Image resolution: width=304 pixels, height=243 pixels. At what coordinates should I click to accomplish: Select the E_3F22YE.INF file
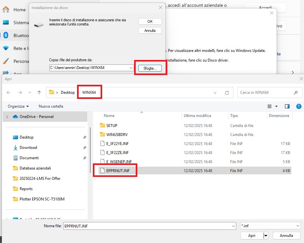coord(117,143)
